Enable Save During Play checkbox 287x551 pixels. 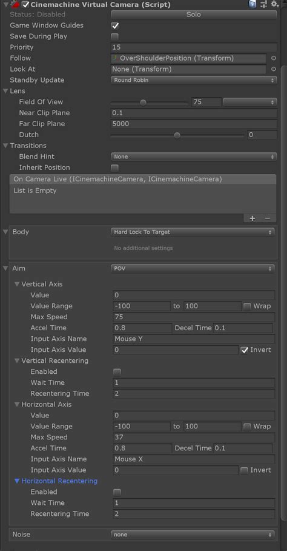click(114, 36)
